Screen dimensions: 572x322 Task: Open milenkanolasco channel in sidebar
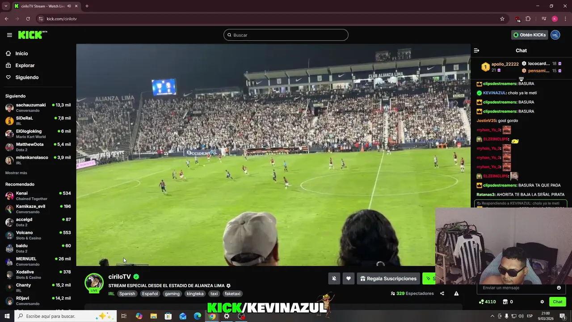(38, 160)
